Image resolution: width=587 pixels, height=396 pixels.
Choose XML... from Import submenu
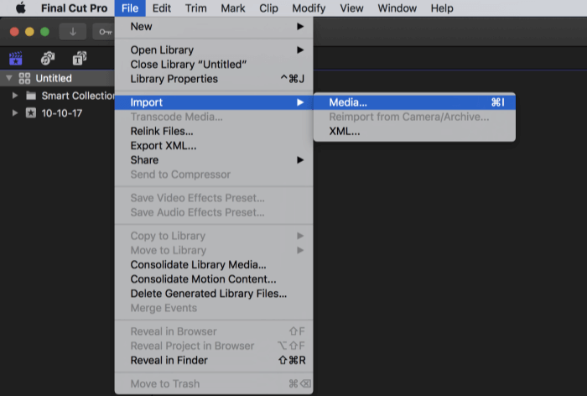414,132
